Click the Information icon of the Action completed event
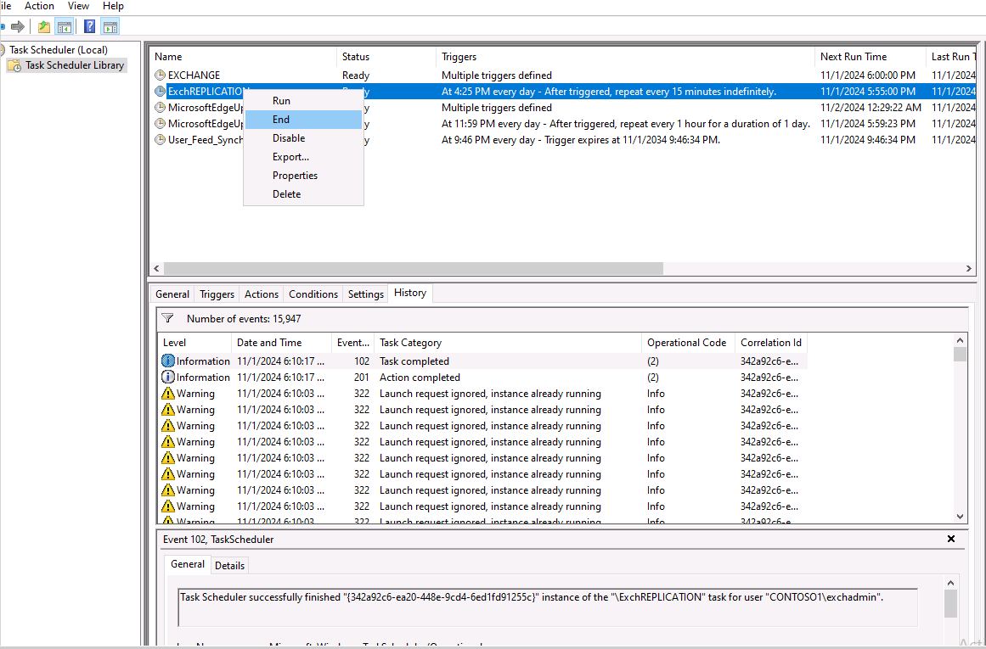Screen dimensions: 986x649 [168, 378]
